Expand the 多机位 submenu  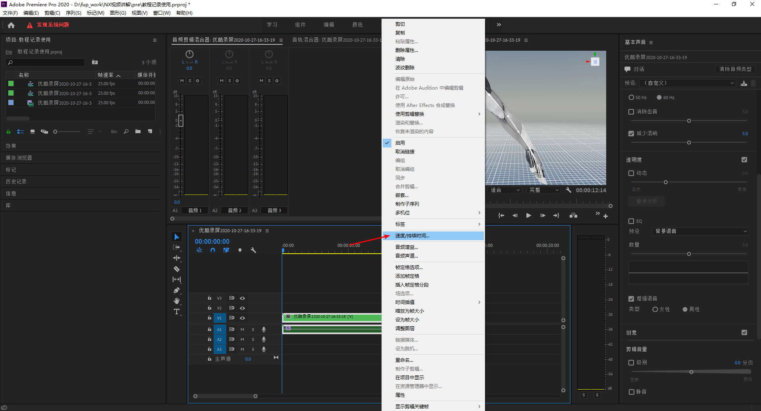[433, 213]
